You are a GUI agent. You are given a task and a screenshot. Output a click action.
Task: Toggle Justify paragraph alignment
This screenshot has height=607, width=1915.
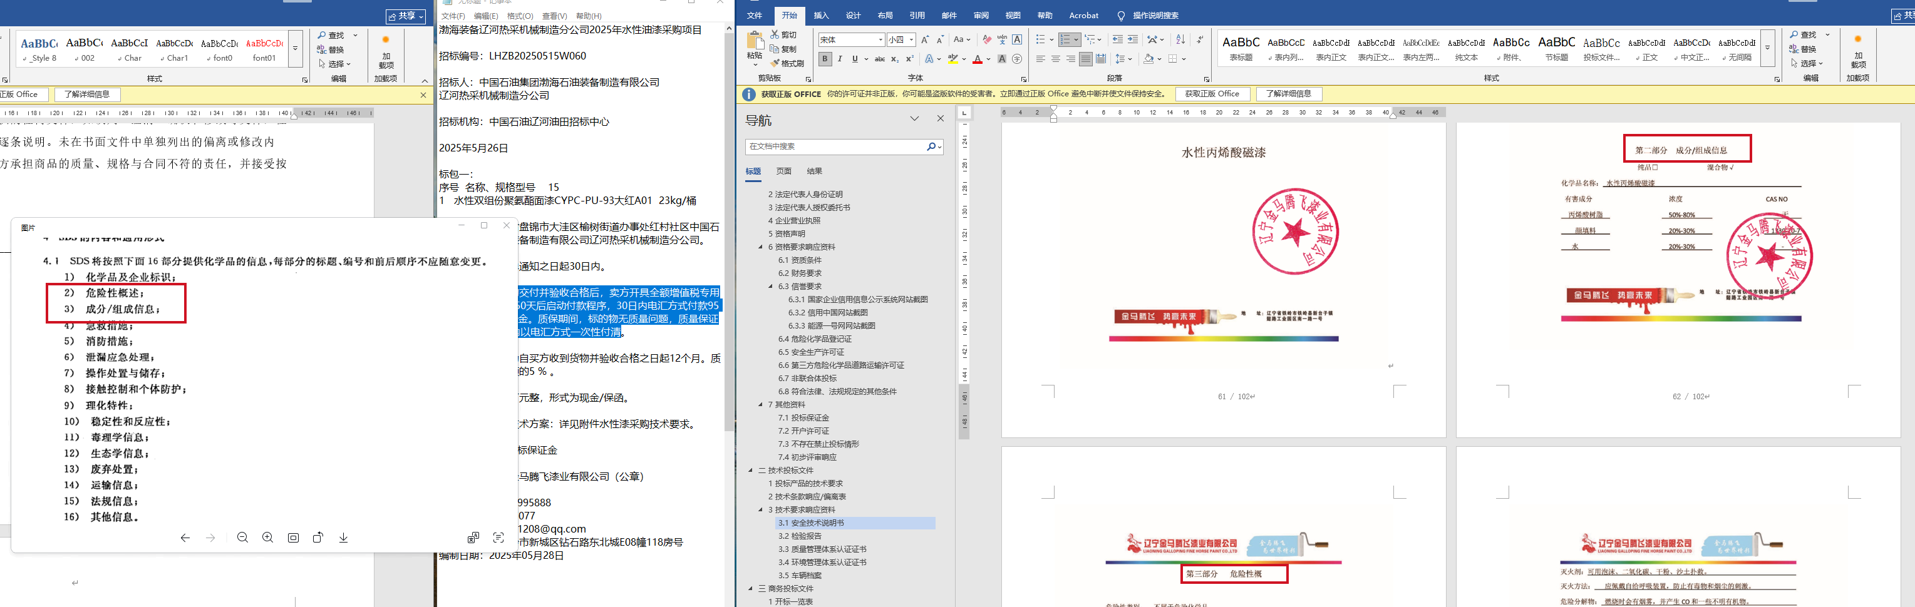point(1085,59)
